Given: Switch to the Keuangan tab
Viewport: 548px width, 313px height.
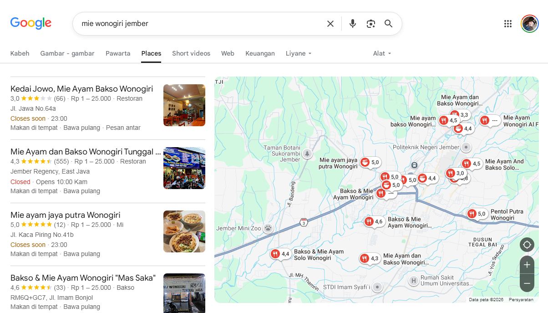Looking at the screenshot, I should pyautogui.click(x=260, y=53).
